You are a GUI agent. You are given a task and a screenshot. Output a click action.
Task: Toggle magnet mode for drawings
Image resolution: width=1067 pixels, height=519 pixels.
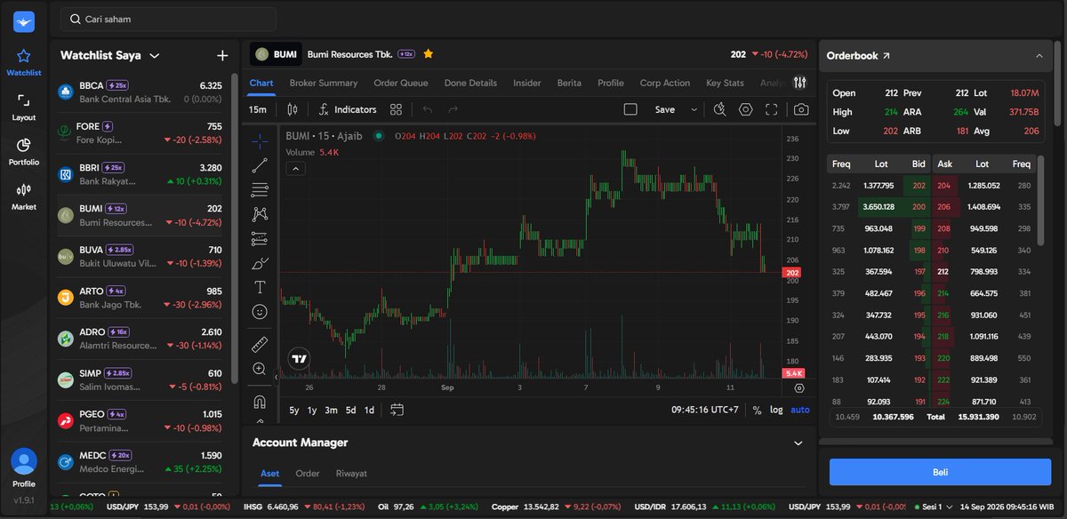click(260, 401)
